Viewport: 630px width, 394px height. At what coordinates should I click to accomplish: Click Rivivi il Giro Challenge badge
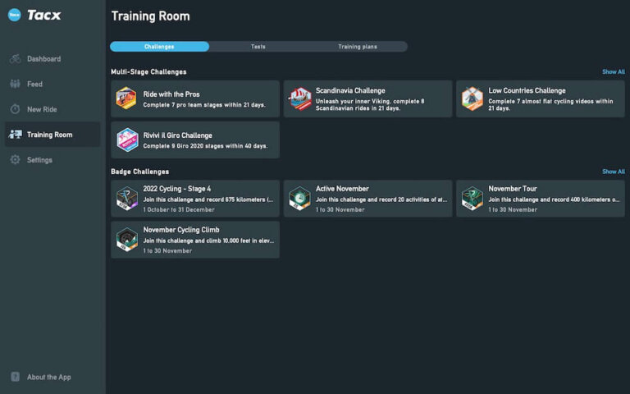[126, 140]
